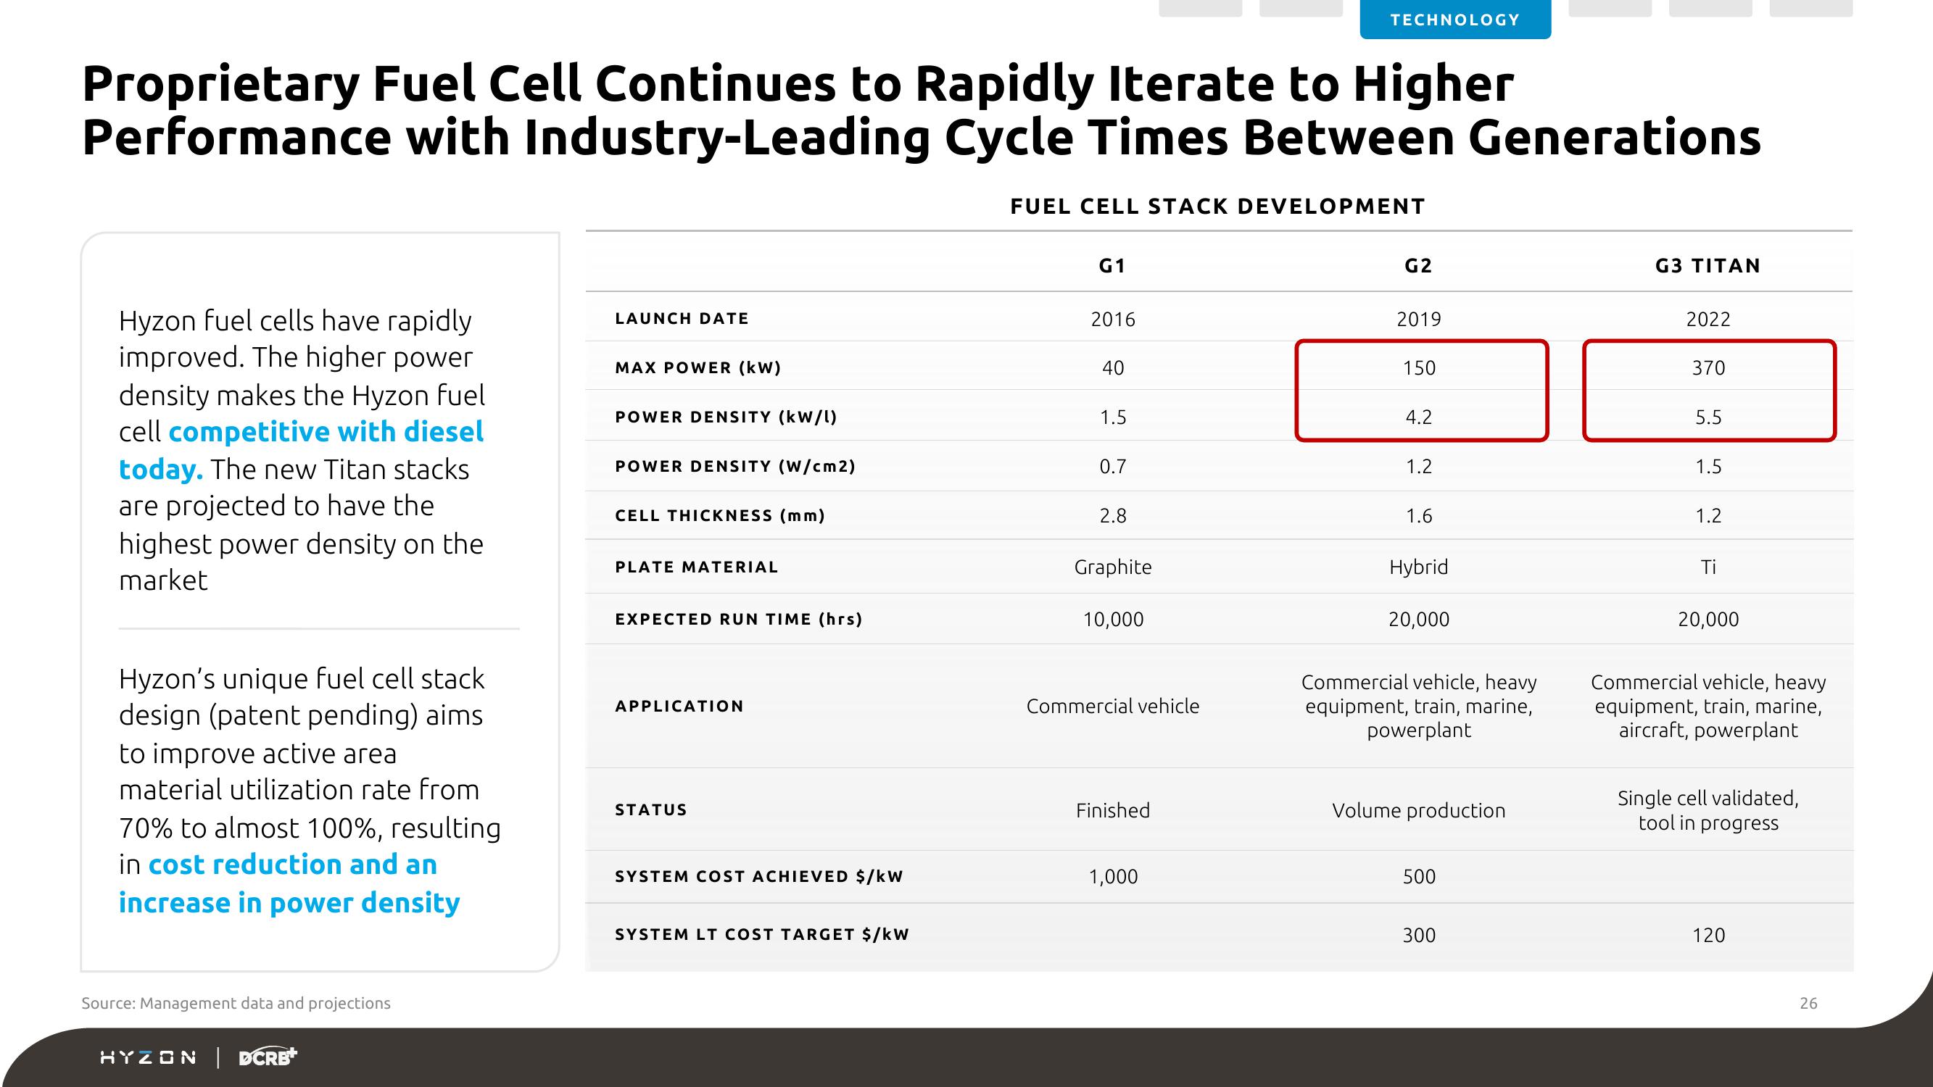
Task: Click G3 launch date 2022
Action: coord(1709,320)
